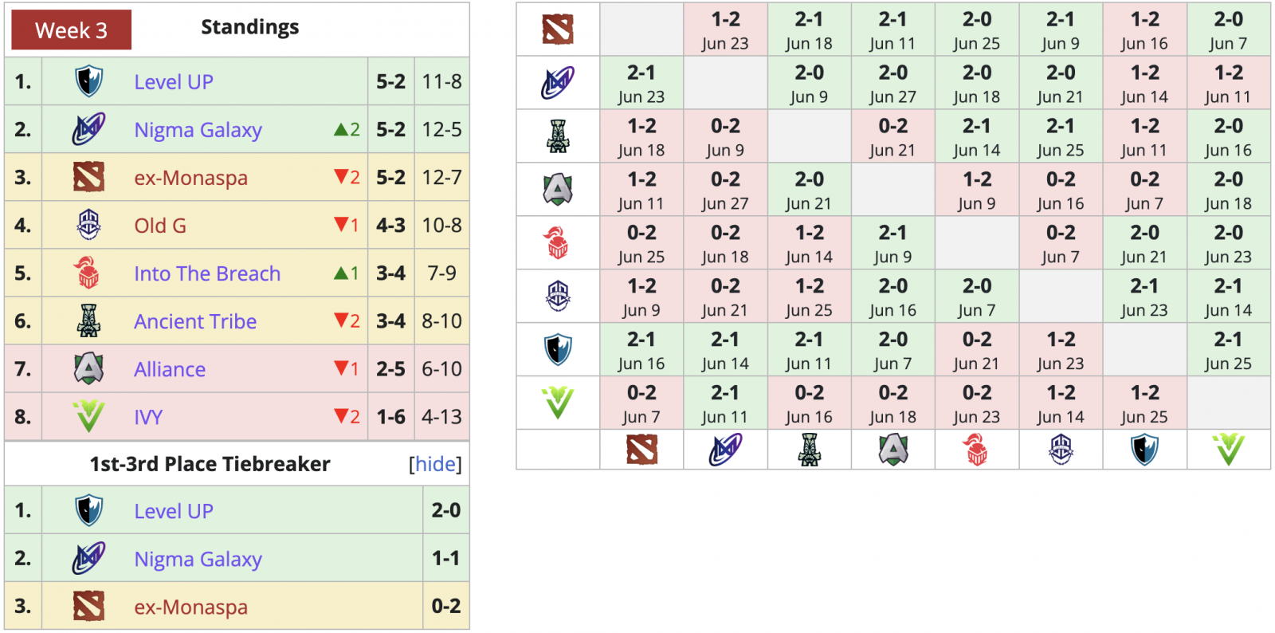The height and width of the screenshot is (633, 1275).
Task: Click the ex-Monaspa name in the main standings
Action: pos(190,178)
